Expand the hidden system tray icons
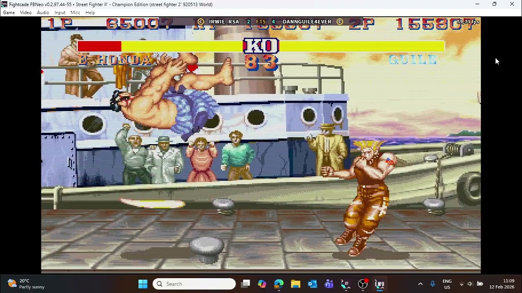The width and height of the screenshot is (522, 293). point(420,284)
